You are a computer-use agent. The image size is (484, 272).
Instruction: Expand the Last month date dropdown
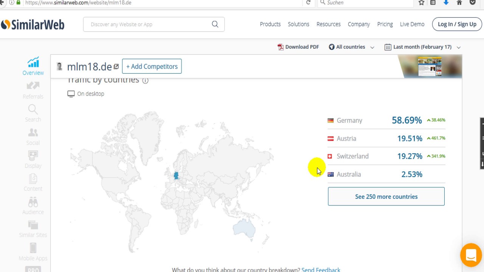tap(422, 47)
